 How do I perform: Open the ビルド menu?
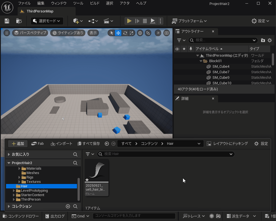pos(95,3)
